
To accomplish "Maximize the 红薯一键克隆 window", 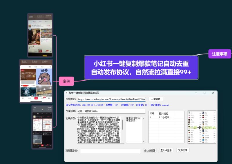I will click(x=204, y=93).
